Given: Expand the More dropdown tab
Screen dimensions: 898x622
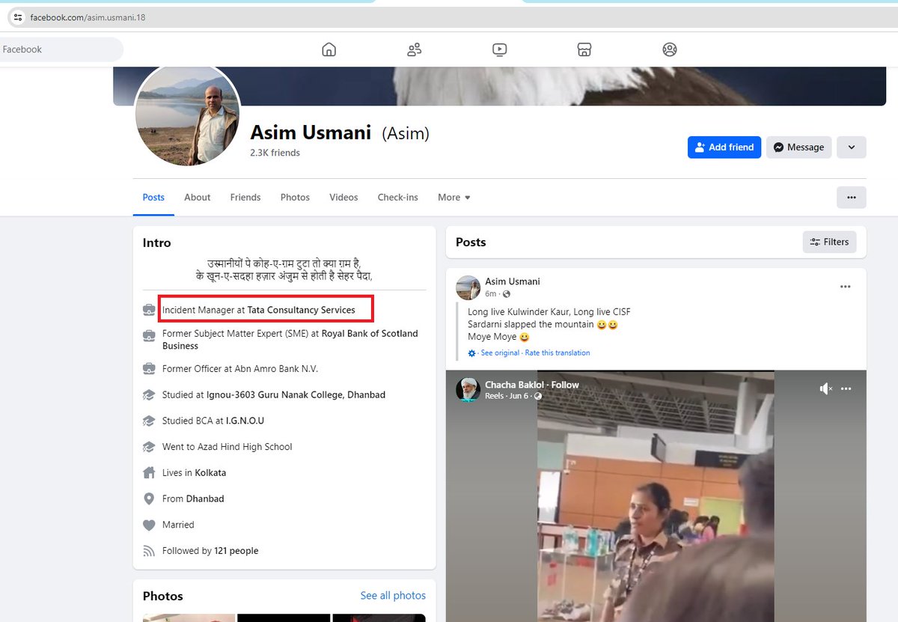Looking at the screenshot, I should (454, 198).
